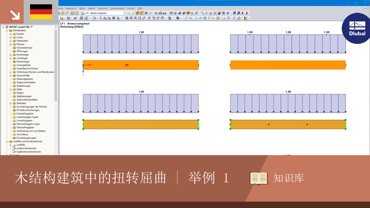The height and width of the screenshot is (208, 370).
Task: Click the axes-with-tool icon left of blue cube
Action: point(169,18)
